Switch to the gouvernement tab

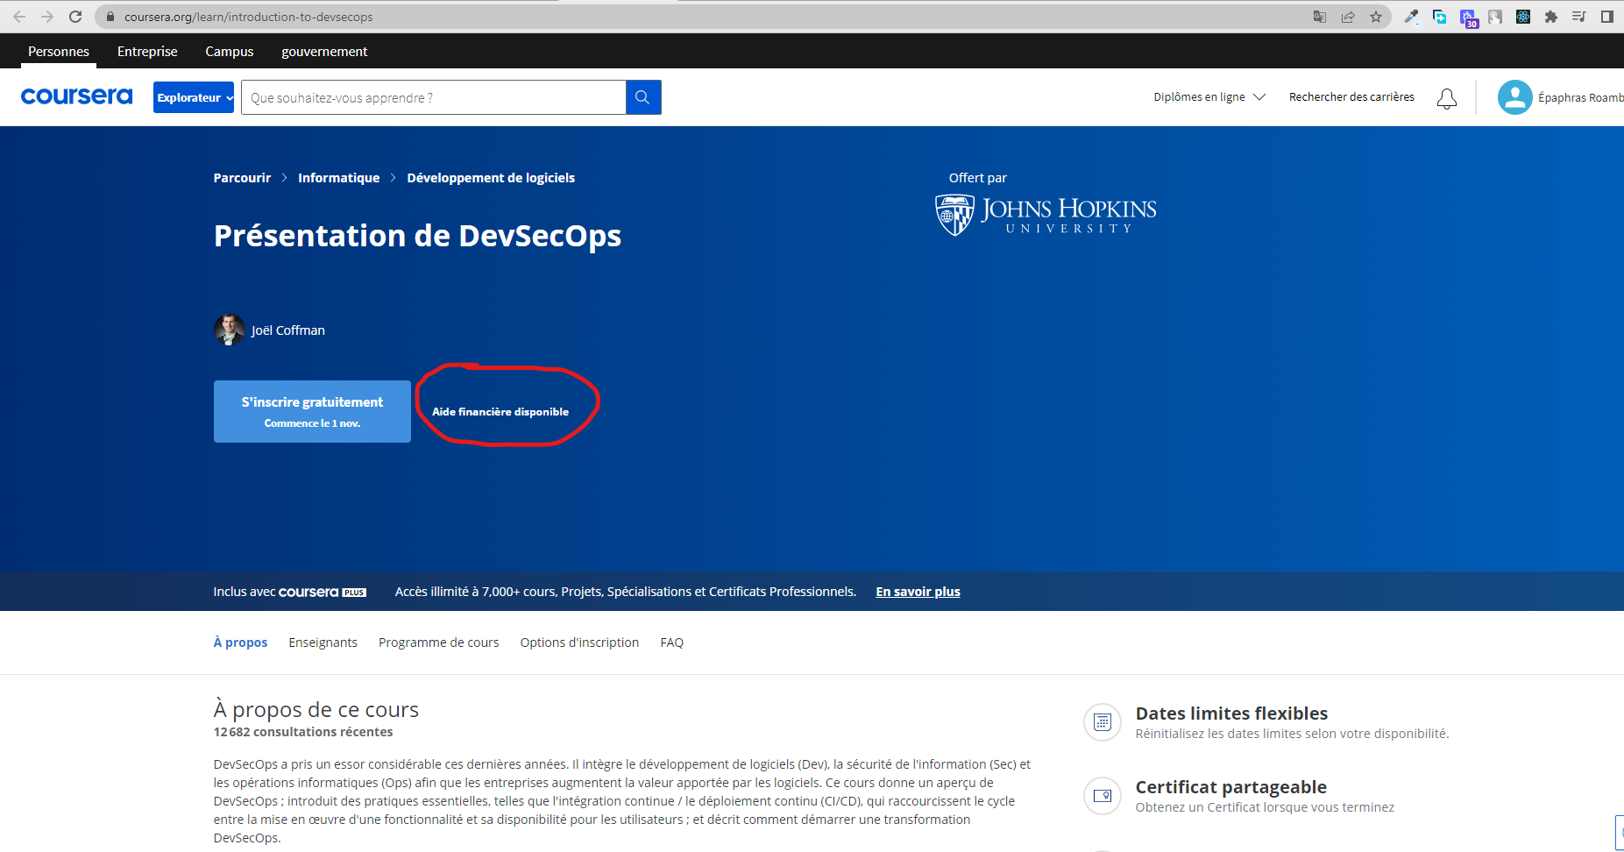[x=324, y=52]
